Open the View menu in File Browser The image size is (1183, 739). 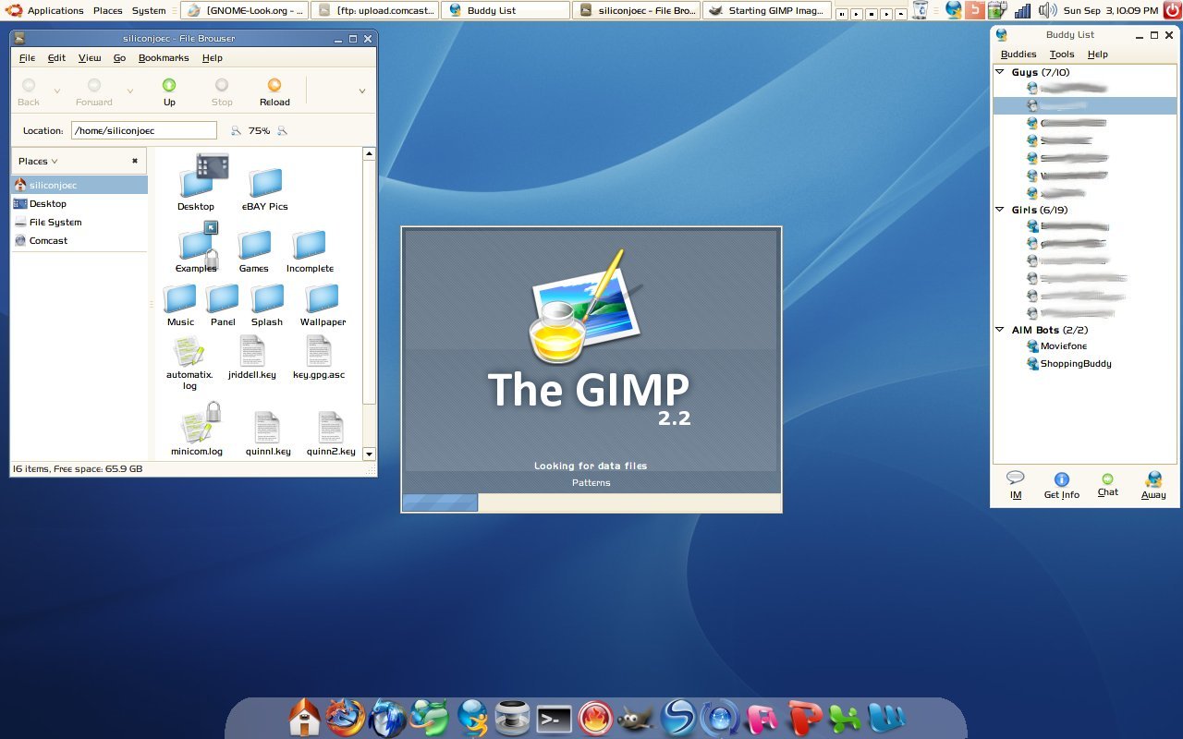[x=90, y=57]
